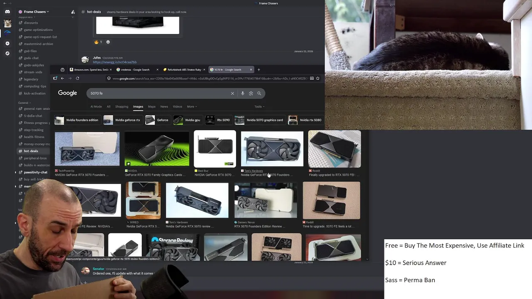Open the peripheral-bros channel

[x=35, y=158]
